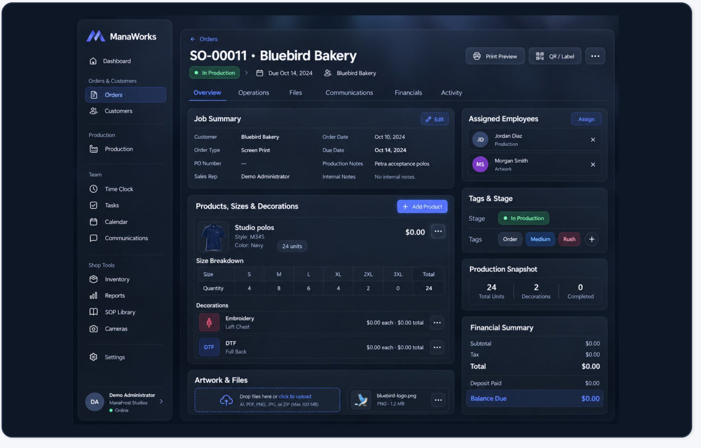The image size is (701, 448).
Task: Click the Tasks checkmark icon
Action: (93, 205)
